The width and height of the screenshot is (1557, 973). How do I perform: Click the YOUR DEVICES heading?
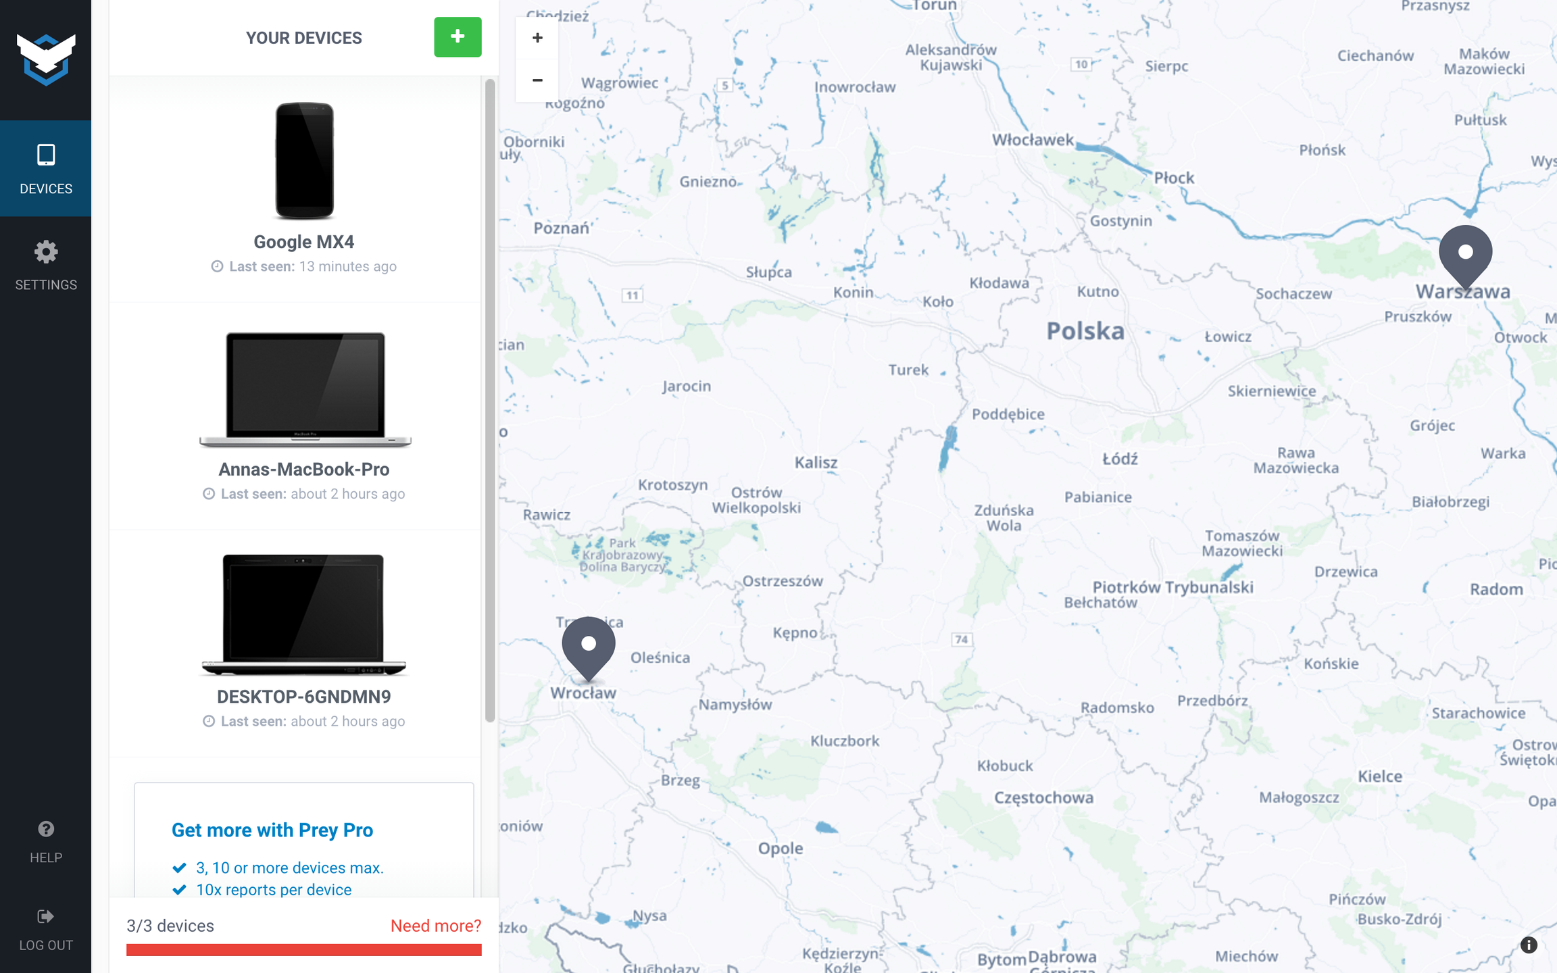[x=304, y=38]
